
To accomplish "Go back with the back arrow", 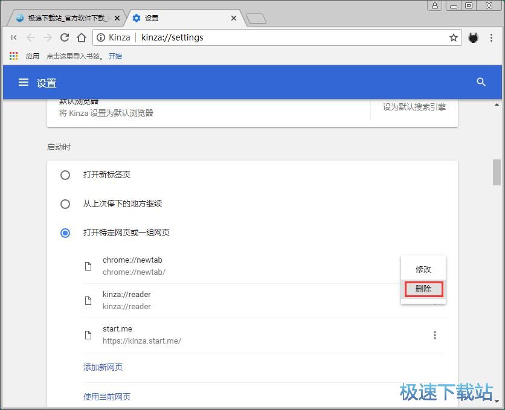I will click(x=31, y=37).
